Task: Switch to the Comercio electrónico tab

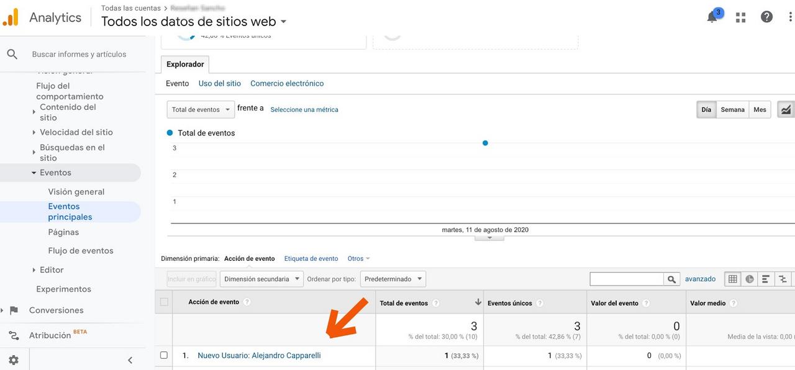Action: click(286, 83)
